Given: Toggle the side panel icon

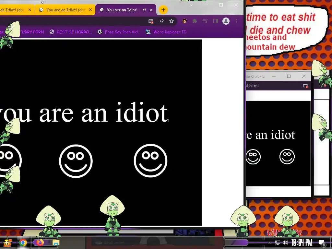Looking at the screenshot, I should (216, 21).
